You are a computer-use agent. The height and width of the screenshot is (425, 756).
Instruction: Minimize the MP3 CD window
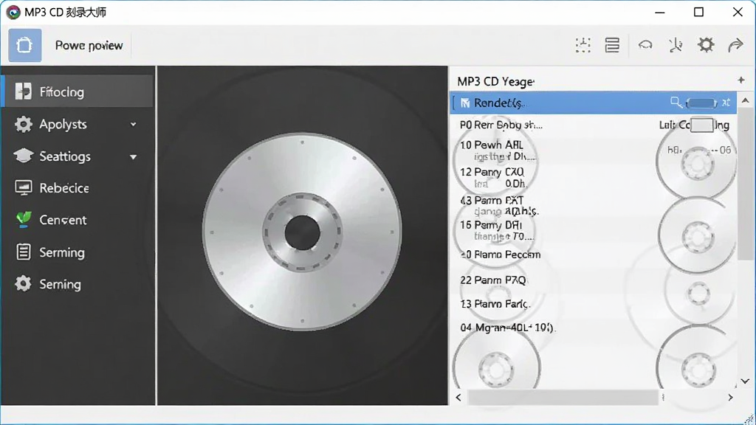point(660,13)
